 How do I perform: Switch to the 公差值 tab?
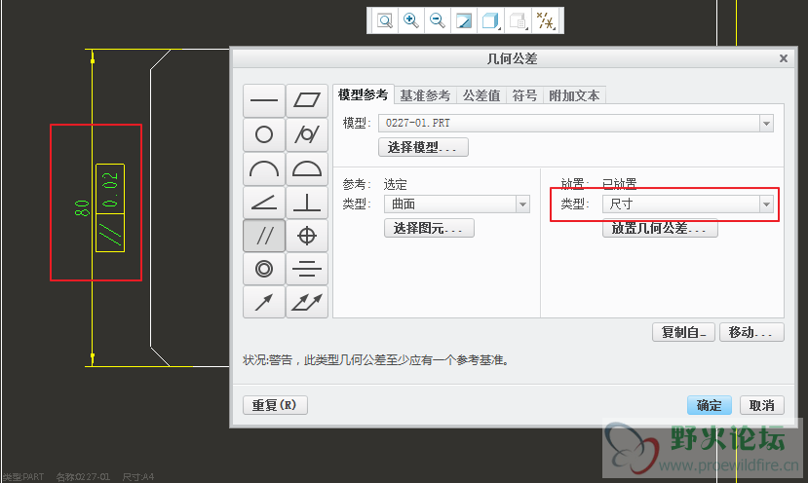click(481, 95)
